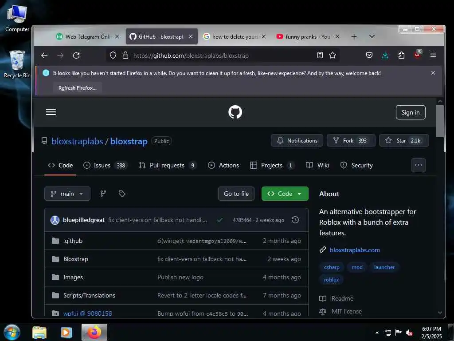This screenshot has height=341, width=454.
Task: Open the Wiki repository tab
Action: pos(317,165)
